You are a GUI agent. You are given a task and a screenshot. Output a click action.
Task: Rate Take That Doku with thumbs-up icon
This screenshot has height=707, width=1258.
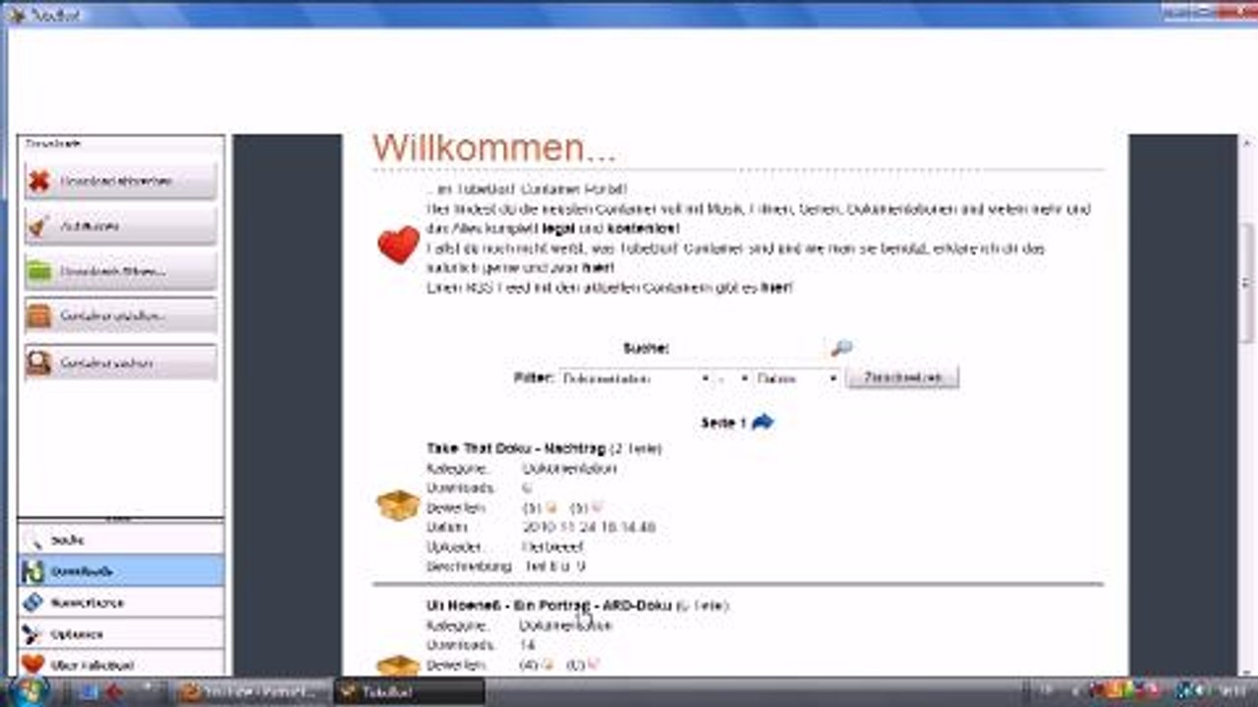[551, 508]
